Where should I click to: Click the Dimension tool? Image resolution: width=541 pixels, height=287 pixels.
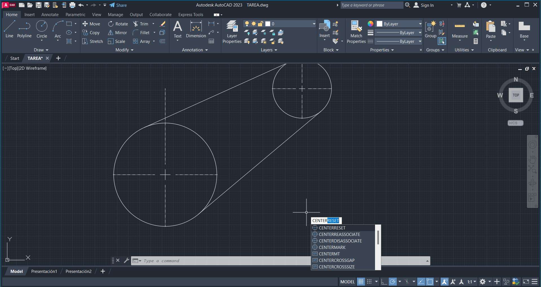pos(196,29)
